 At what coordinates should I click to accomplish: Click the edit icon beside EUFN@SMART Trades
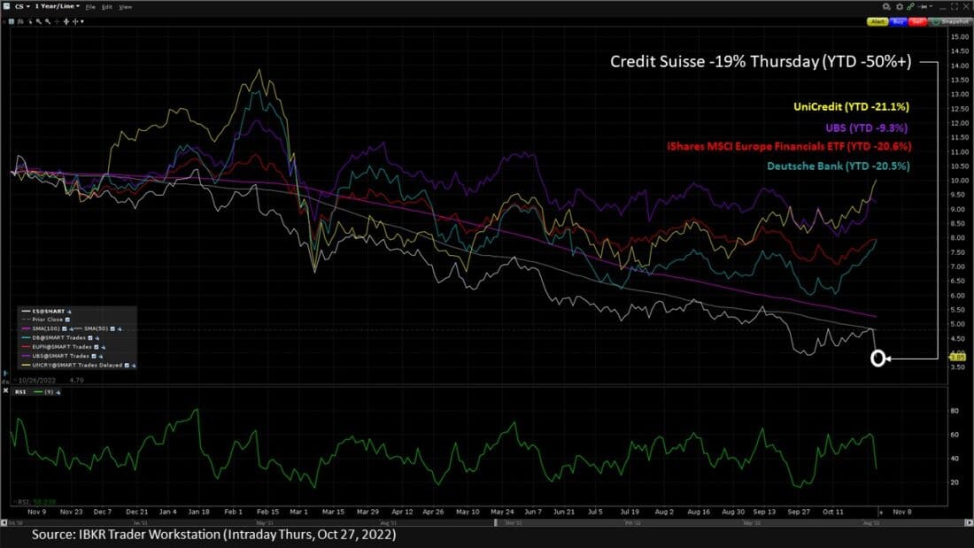[x=103, y=347]
